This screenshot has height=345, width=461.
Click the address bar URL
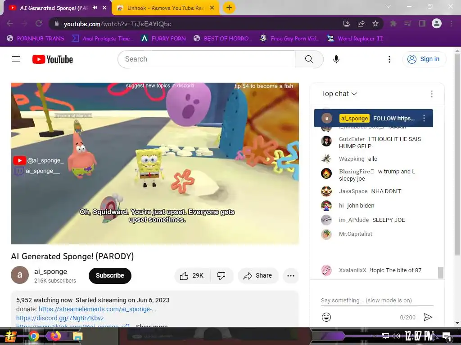pos(118,24)
